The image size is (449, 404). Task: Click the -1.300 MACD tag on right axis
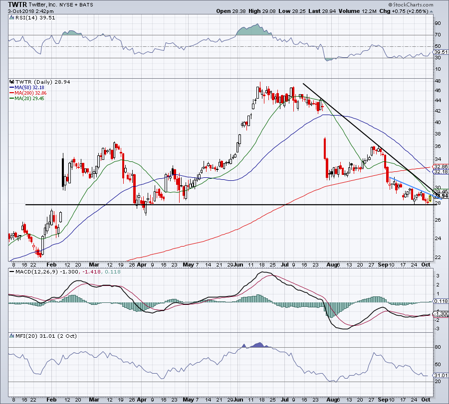[441, 314]
